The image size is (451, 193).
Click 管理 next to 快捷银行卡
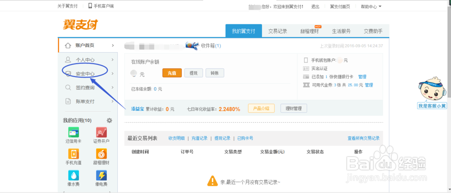pyautogui.click(x=362, y=76)
